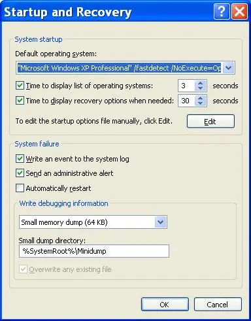Close the Startup and Recovery dialog

point(239,11)
